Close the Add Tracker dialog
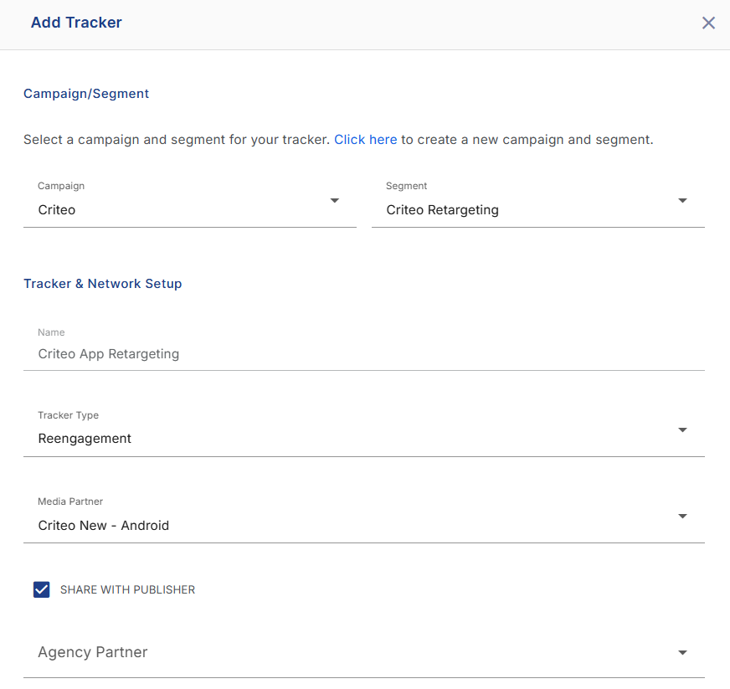730x689 pixels. (x=708, y=23)
